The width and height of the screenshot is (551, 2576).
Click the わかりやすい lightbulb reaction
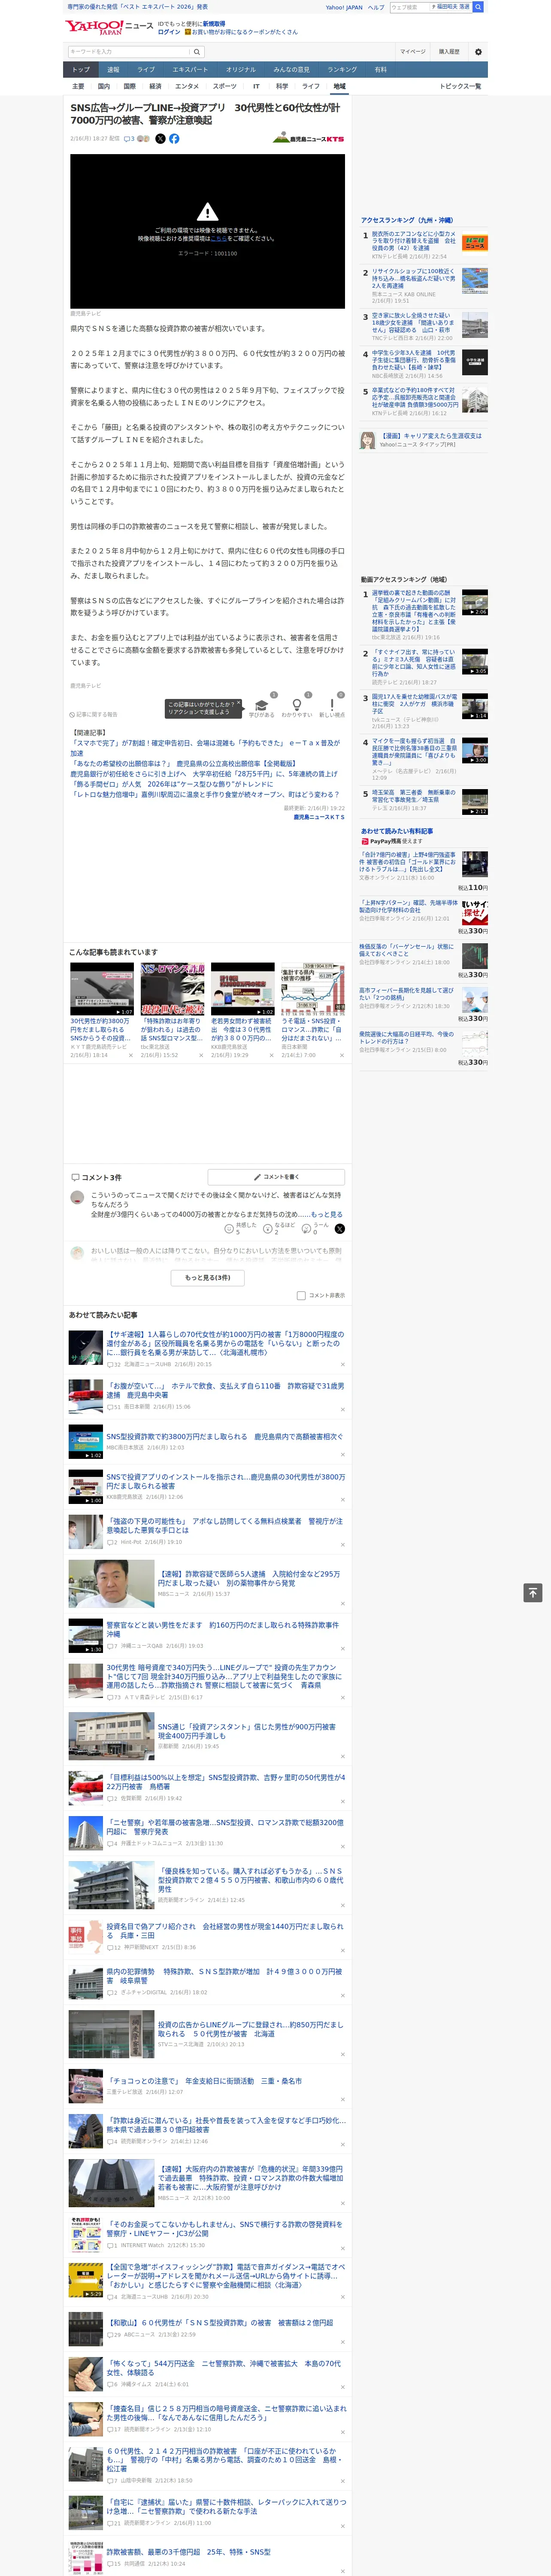click(x=296, y=705)
